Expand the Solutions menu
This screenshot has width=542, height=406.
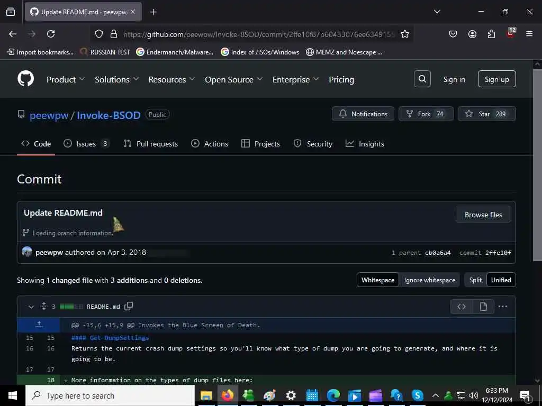[x=116, y=79]
